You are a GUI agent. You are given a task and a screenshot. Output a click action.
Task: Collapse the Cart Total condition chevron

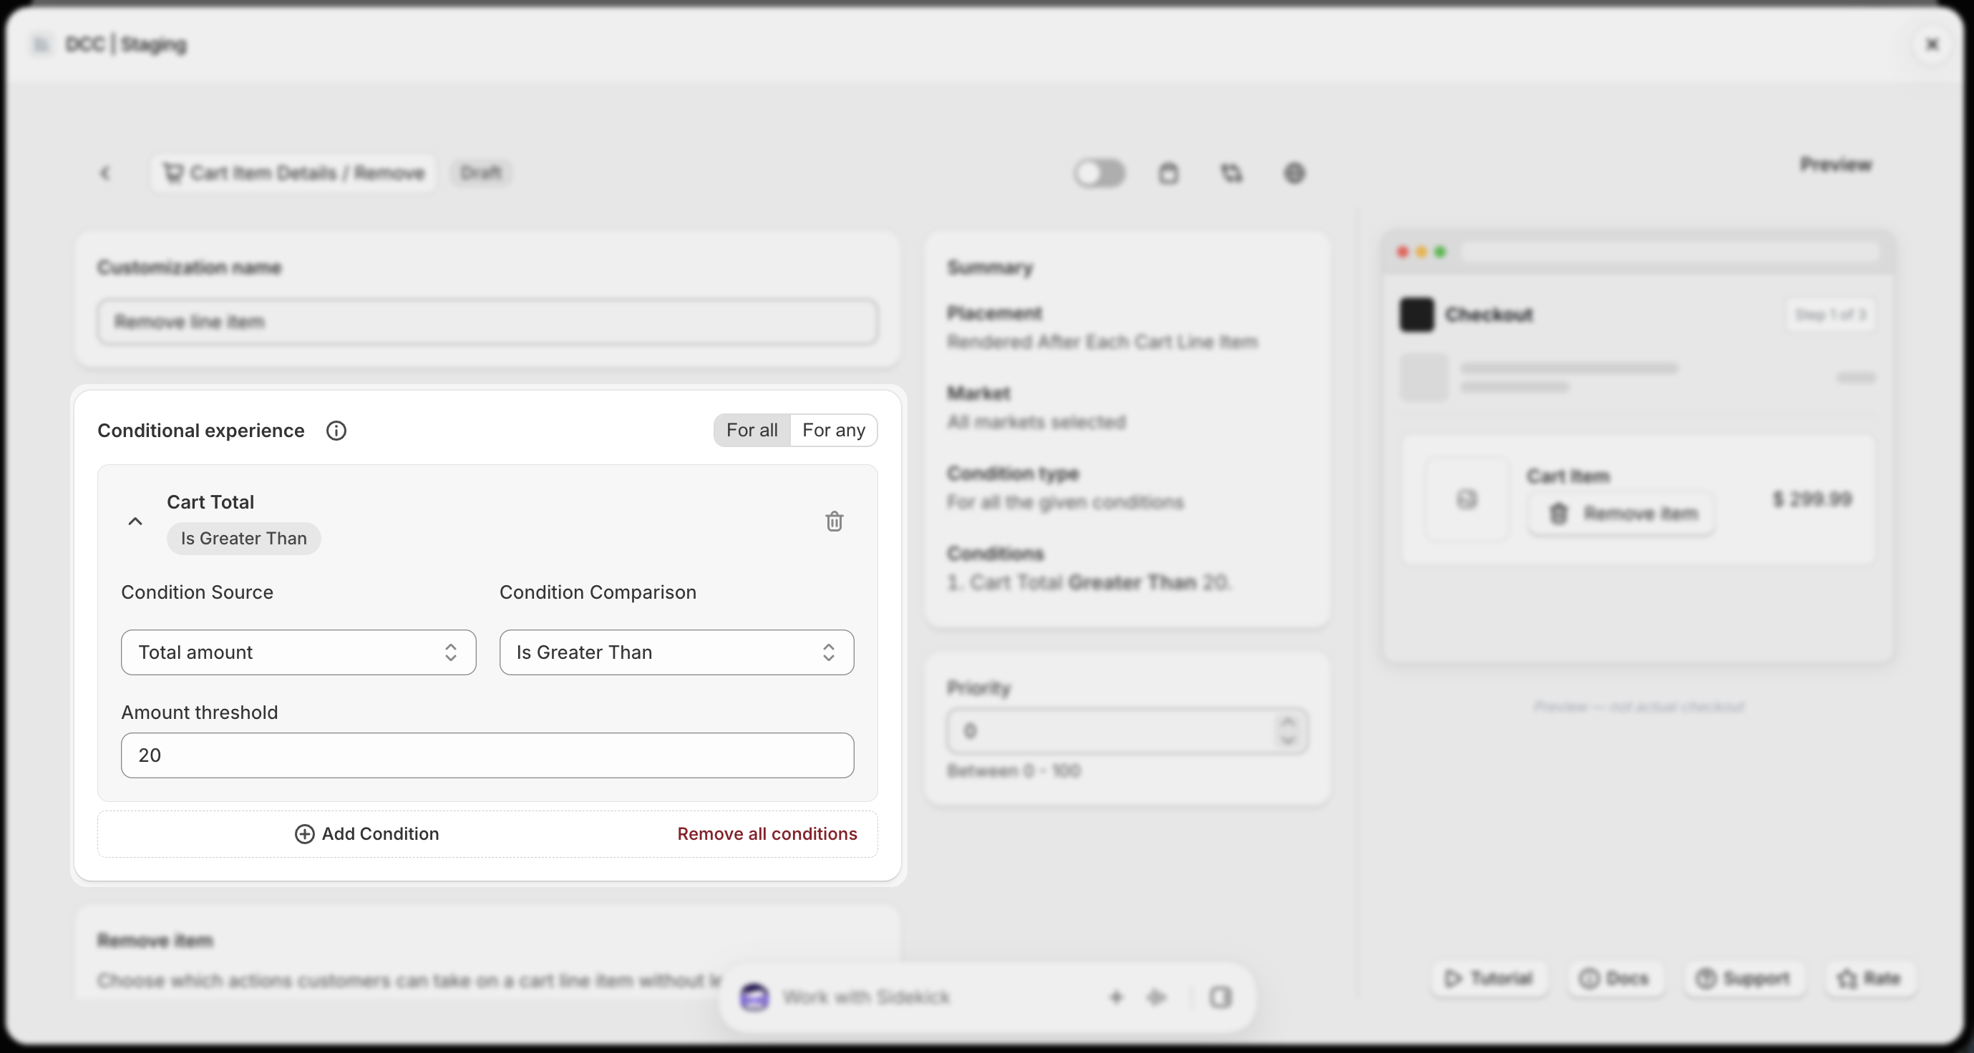tap(135, 521)
